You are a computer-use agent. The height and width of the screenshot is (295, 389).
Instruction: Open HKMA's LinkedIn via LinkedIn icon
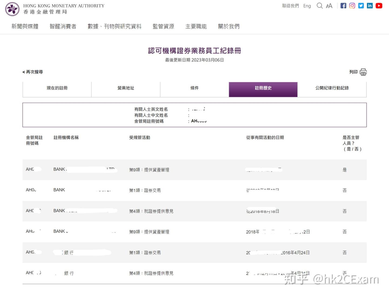(x=370, y=5)
